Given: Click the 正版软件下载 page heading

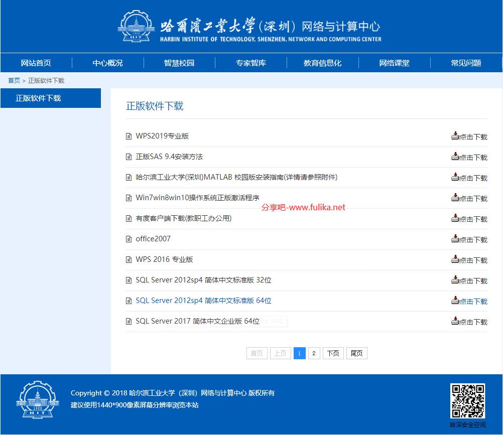Looking at the screenshot, I should click(155, 106).
